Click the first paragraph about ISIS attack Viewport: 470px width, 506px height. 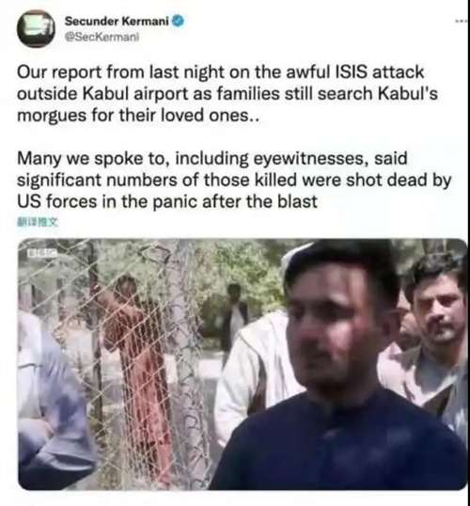(227, 94)
